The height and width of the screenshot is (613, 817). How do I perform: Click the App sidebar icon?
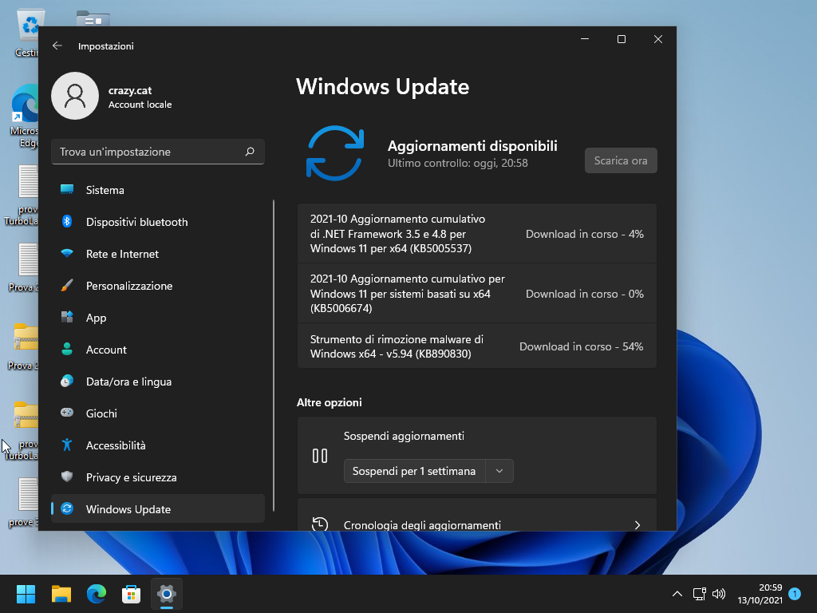pos(67,318)
